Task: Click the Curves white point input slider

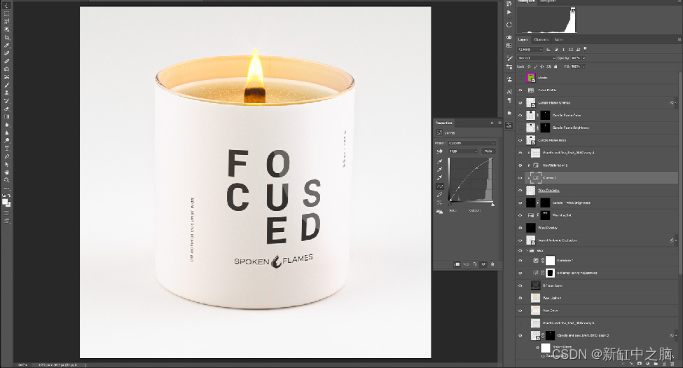Action: coord(492,204)
